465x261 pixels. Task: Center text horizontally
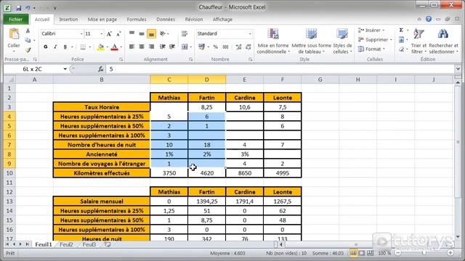pos(142,46)
